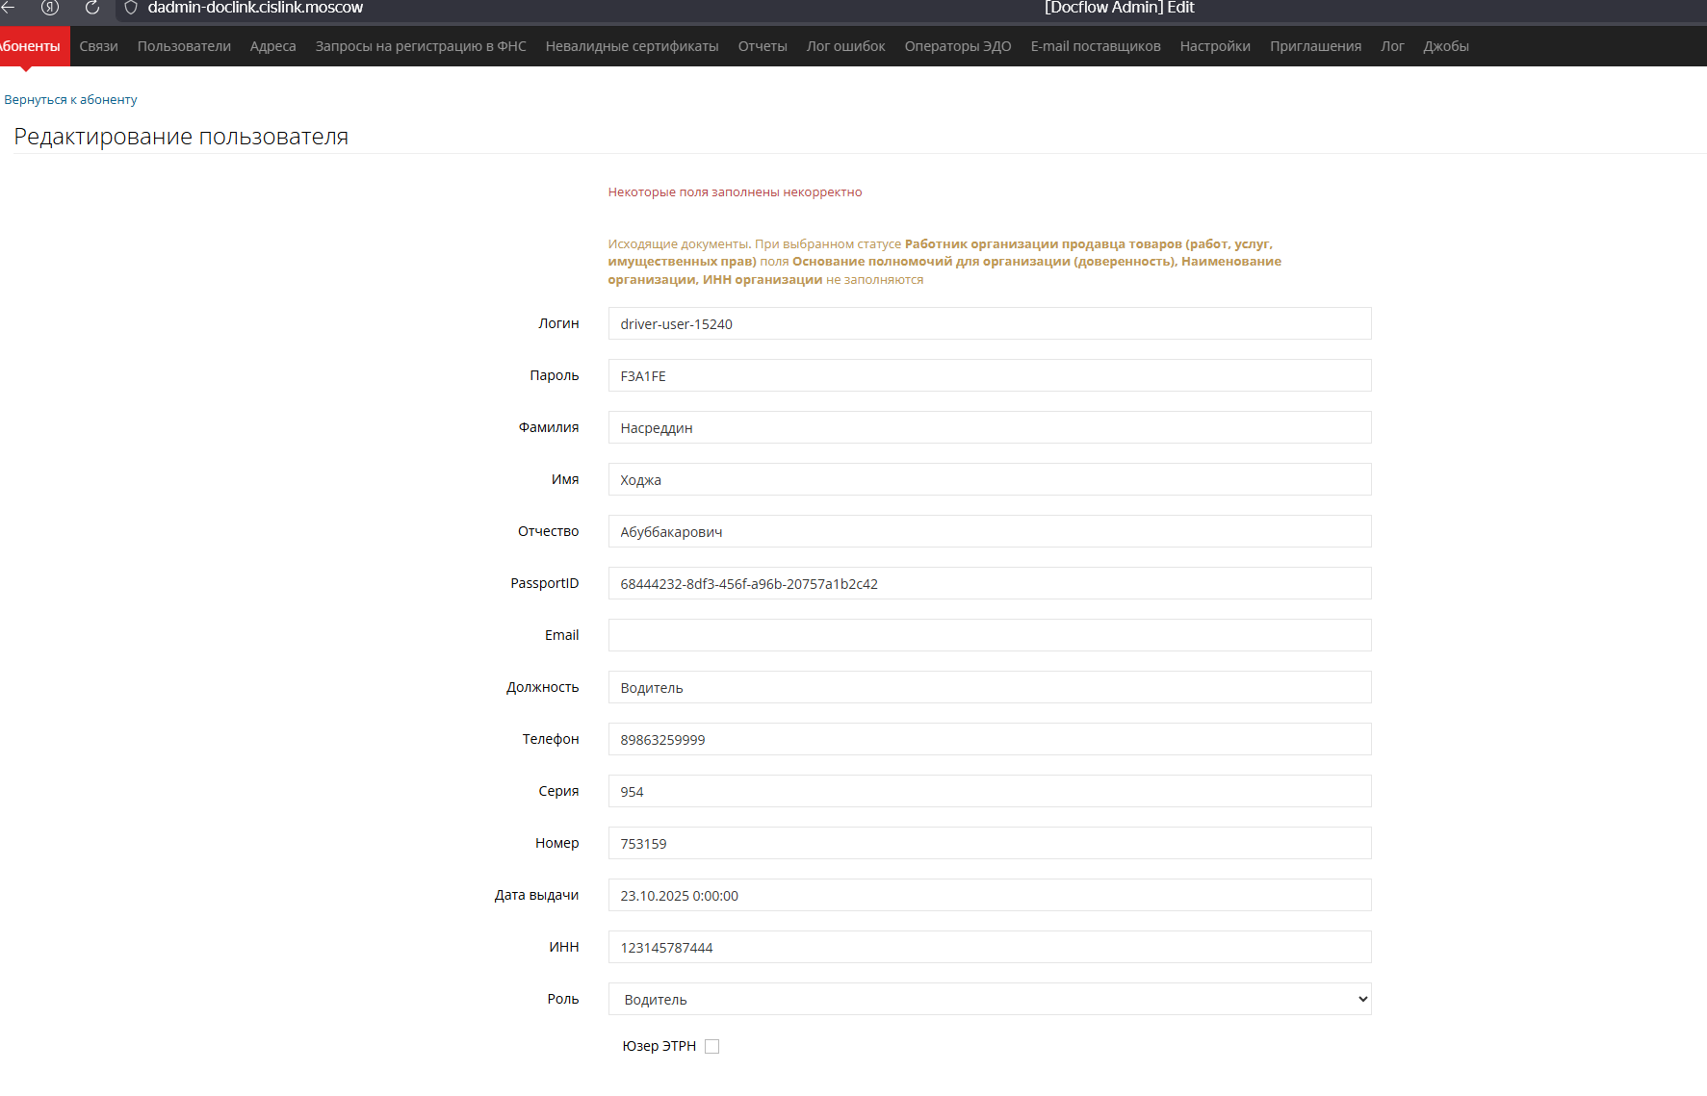Select the Фамилия field containing Насреддин
The width and height of the screenshot is (1707, 1096).
tap(990, 427)
